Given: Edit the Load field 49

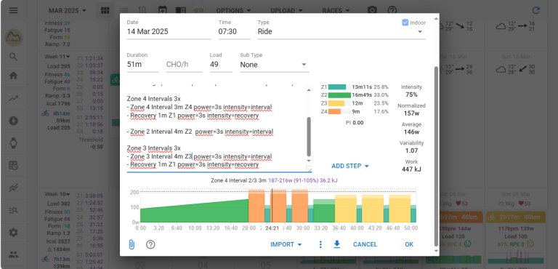Looking at the screenshot, I should tap(221, 65).
